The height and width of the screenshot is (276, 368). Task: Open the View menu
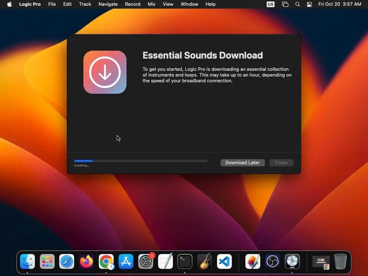(168, 4)
